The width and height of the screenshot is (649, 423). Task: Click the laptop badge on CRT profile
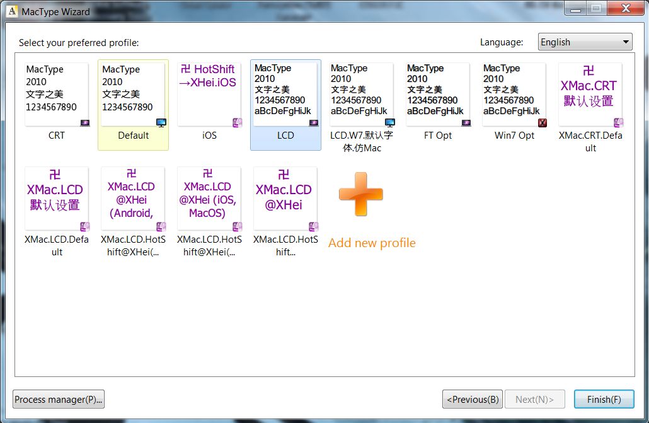click(85, 123)
